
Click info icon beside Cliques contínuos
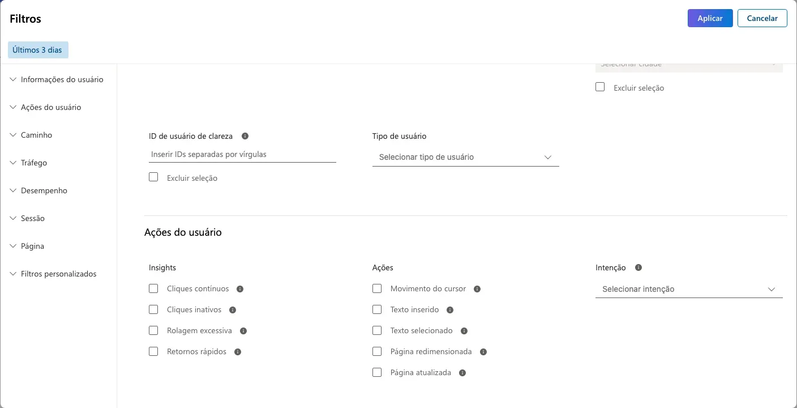click(x=240, y=289)
